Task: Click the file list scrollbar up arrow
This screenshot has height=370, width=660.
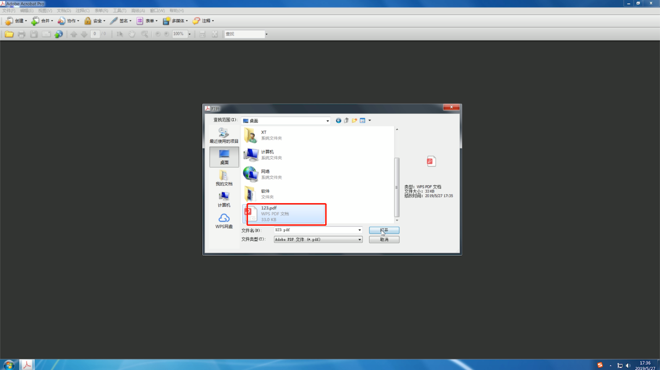Action: [x=397, y=129]
